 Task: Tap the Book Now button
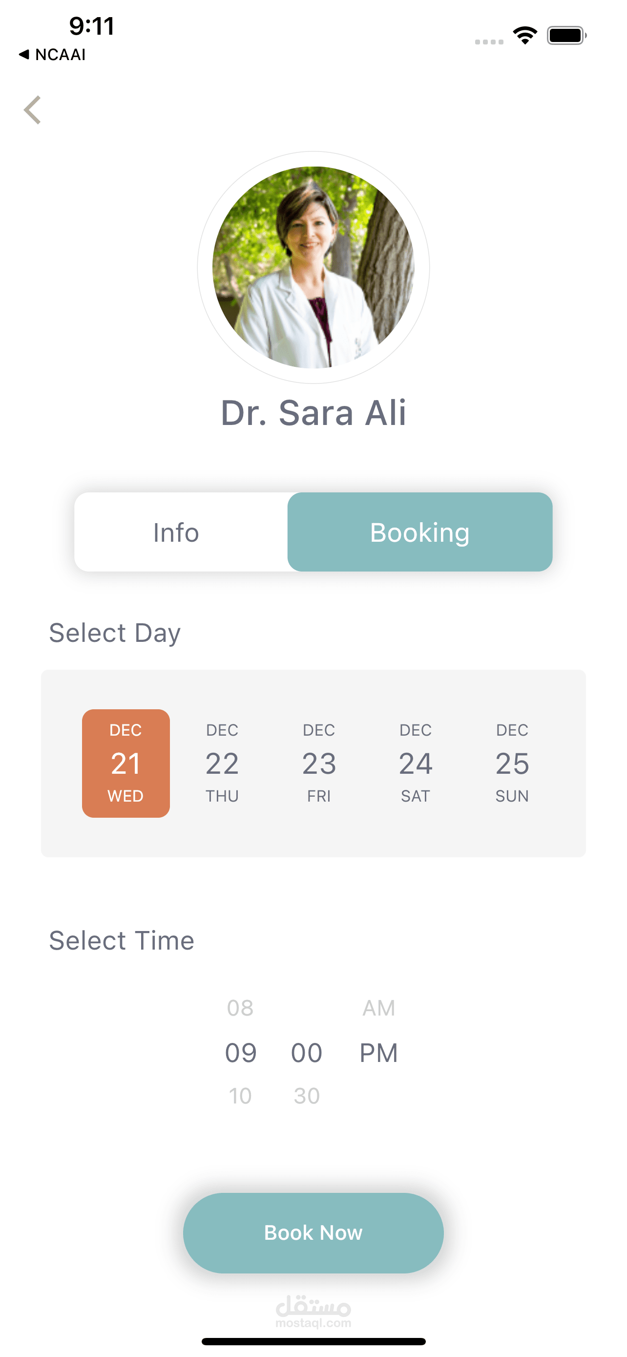click(x=313, y=1232)
